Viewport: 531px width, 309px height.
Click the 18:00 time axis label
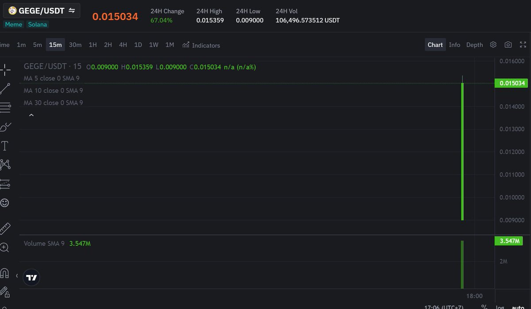point(474,296)
